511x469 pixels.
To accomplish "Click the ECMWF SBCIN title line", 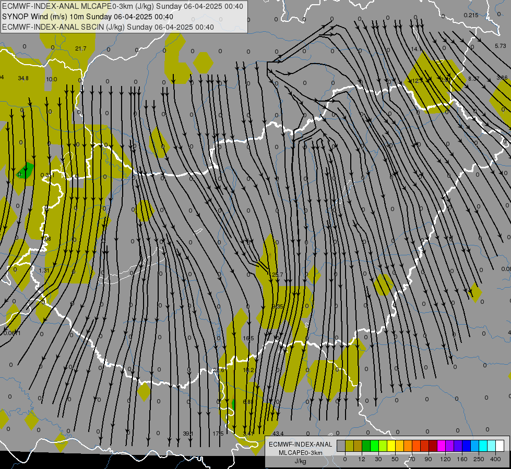I will (x=108, y=27).
